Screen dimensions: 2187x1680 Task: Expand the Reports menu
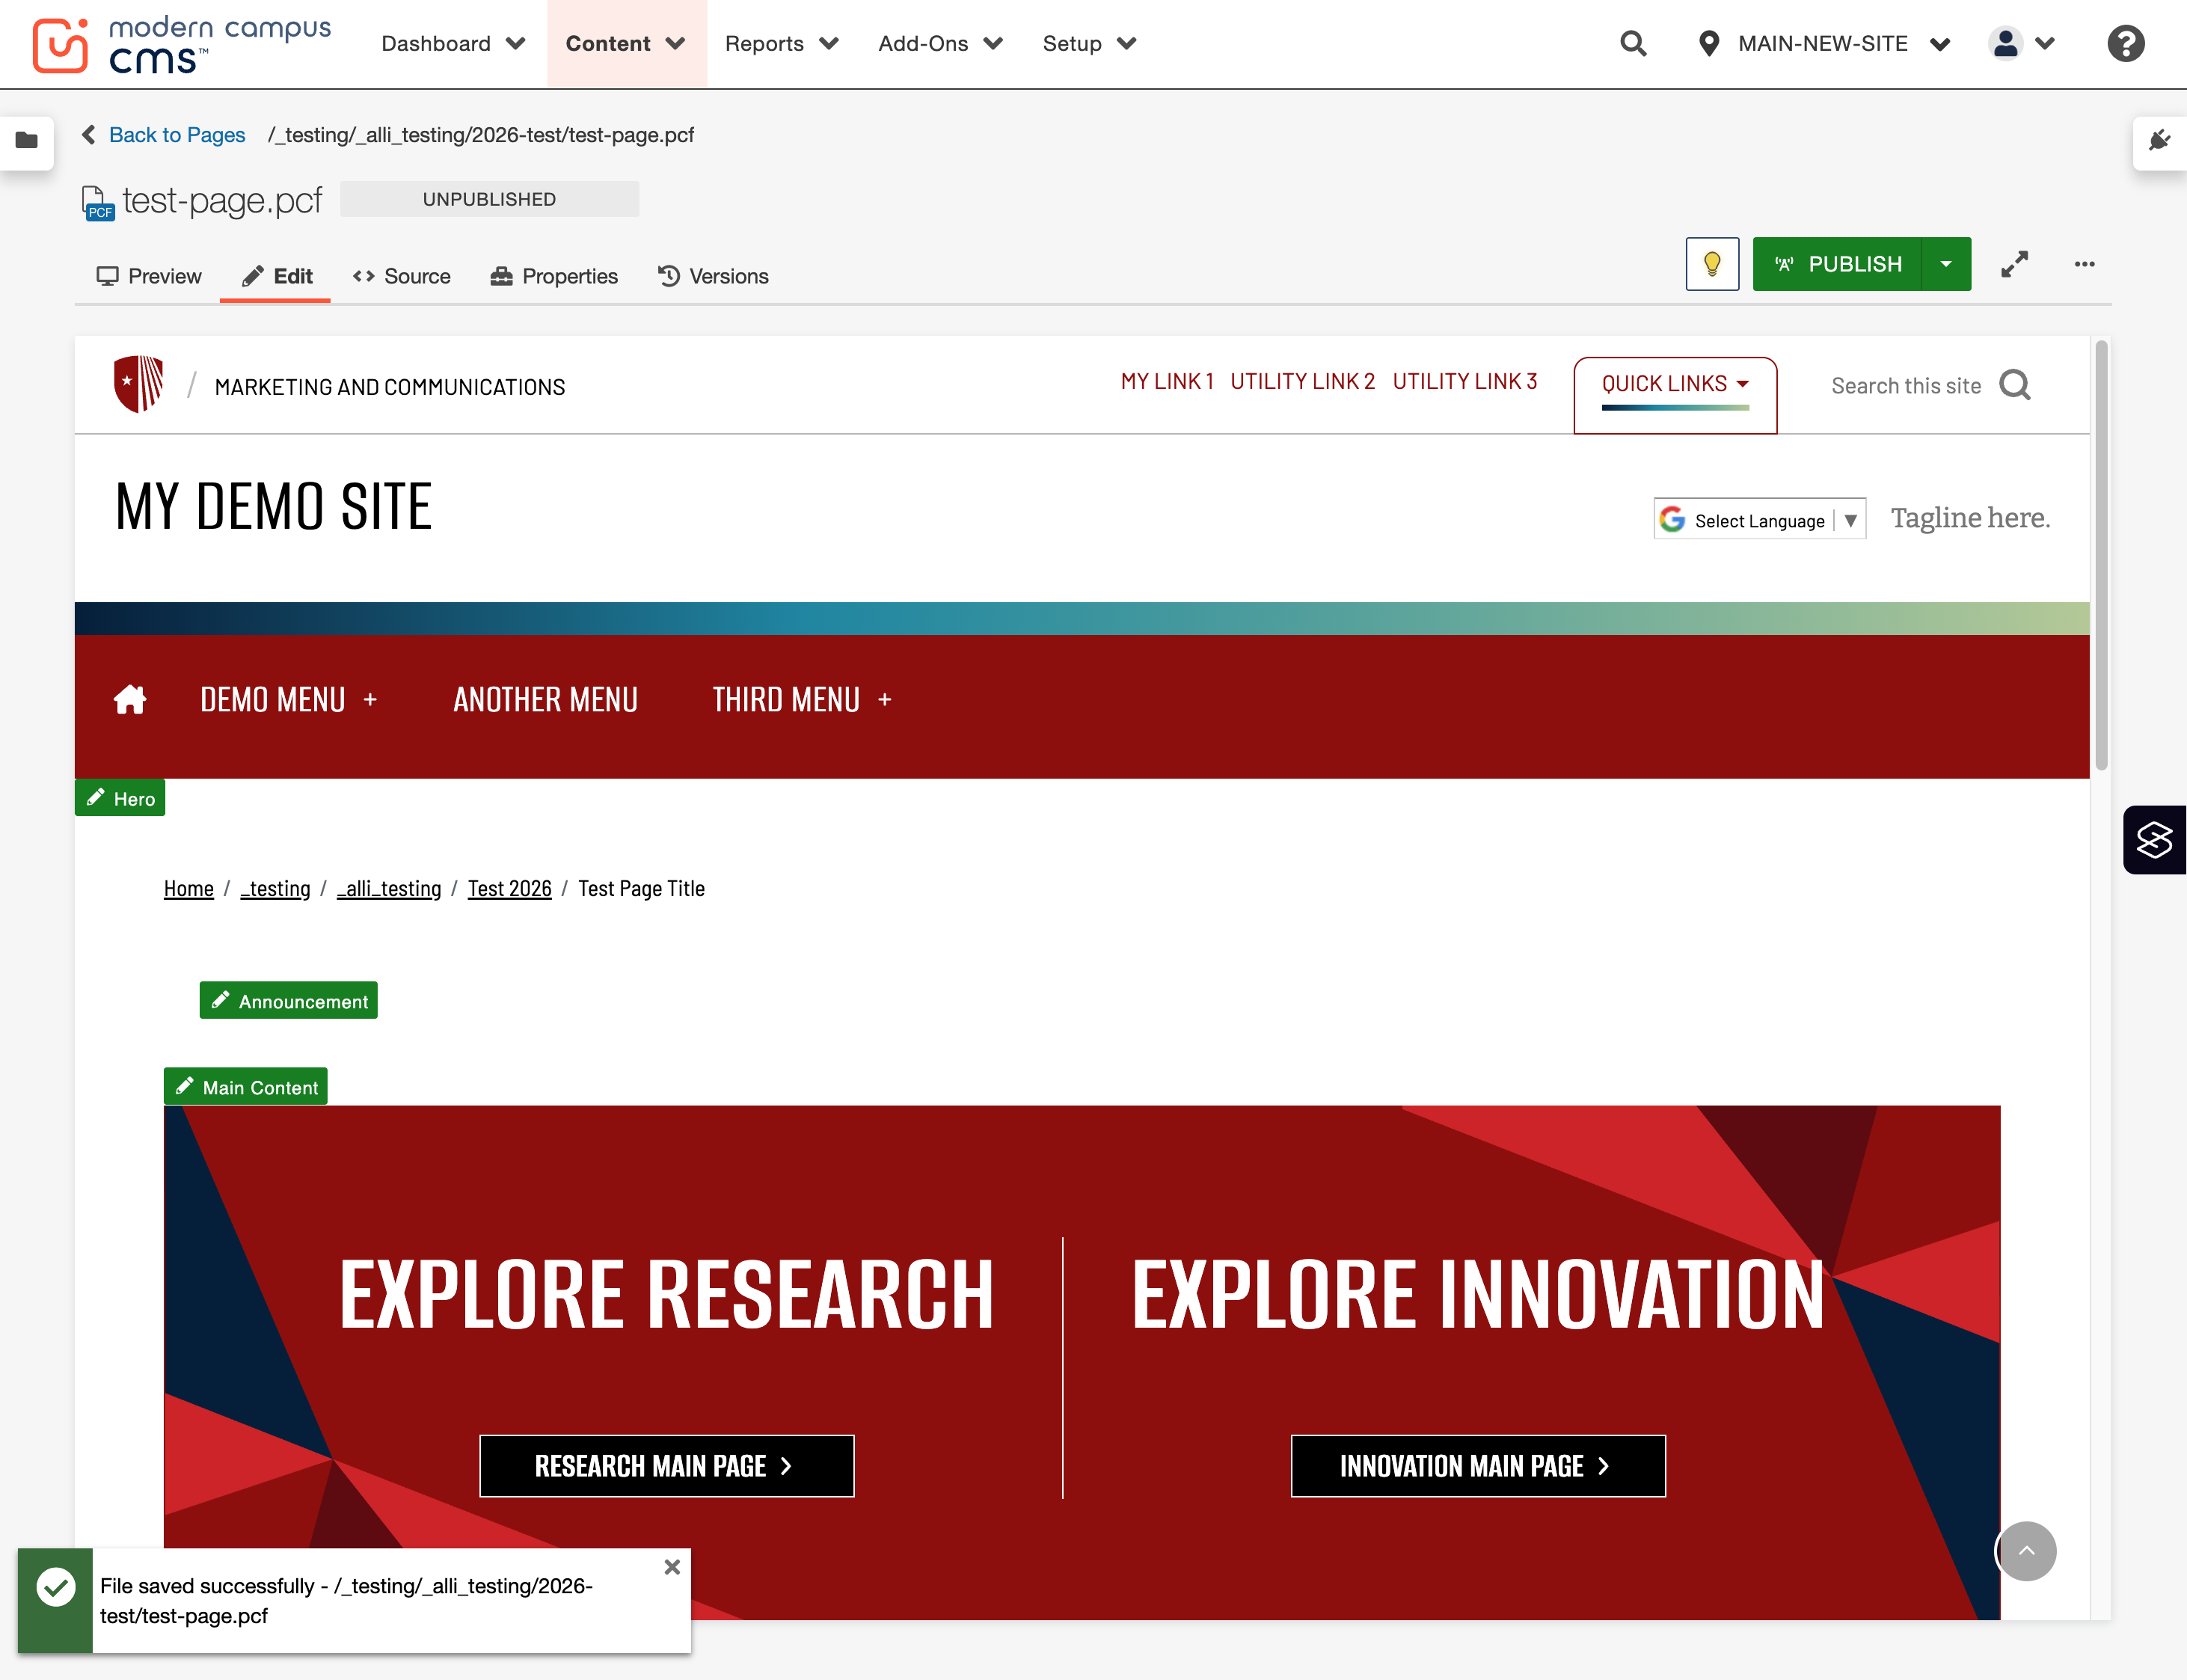point(782,43)
